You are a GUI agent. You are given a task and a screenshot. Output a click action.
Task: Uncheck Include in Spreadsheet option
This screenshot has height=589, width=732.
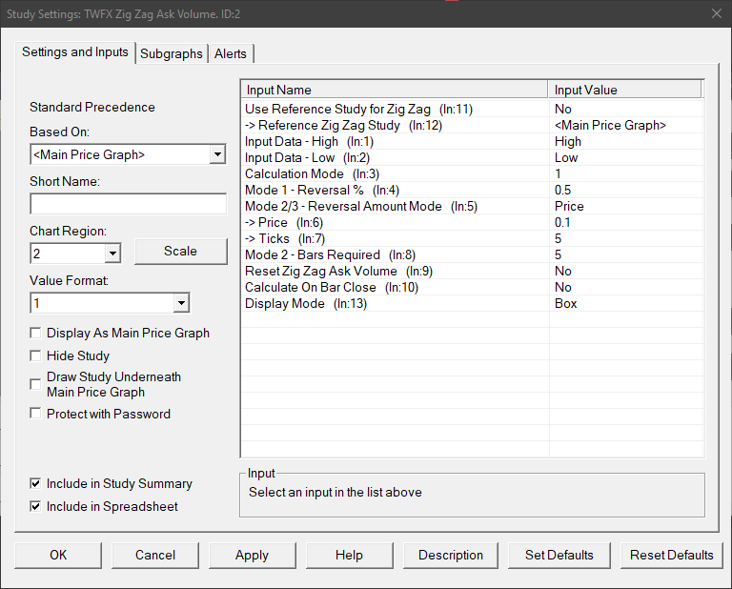pyautogui.click(x=36, y=506)
